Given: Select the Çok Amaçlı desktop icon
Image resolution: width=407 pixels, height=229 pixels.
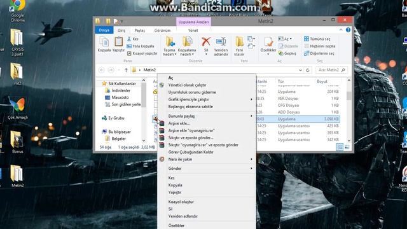Looking at the screenshot, I should (17, 108).
